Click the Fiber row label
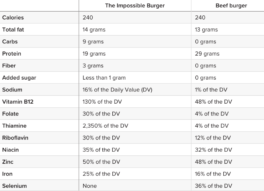 [9, 66]
